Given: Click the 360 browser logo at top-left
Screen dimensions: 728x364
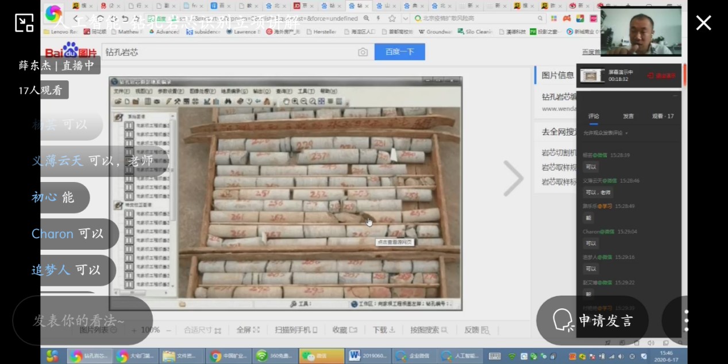Looking at the screenshot, I should point(53,13).
